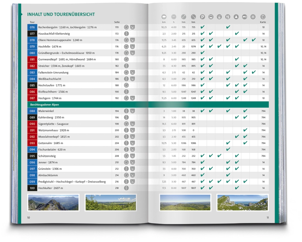Click the fork and knife restaurant icon

[228, 17]
